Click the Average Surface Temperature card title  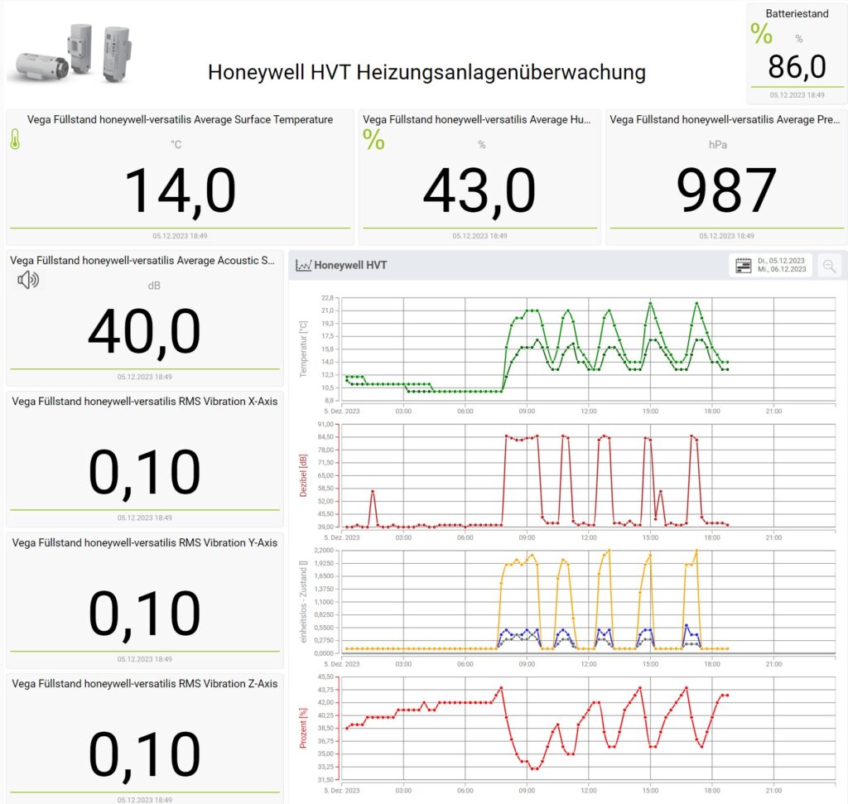180,119
